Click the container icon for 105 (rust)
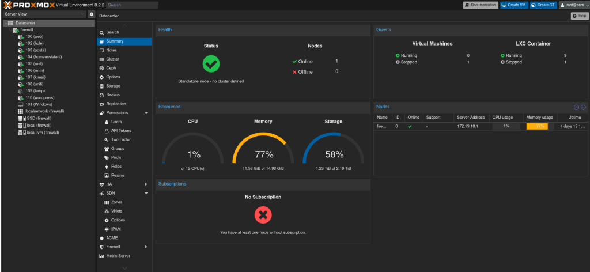The height and width of the screenshot is (272, 590). [21, 64]
